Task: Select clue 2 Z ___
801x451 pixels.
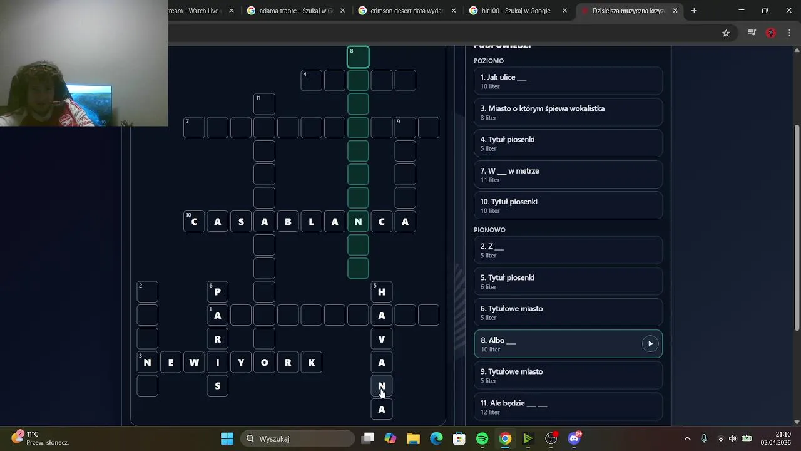Action: pos(568,251)
